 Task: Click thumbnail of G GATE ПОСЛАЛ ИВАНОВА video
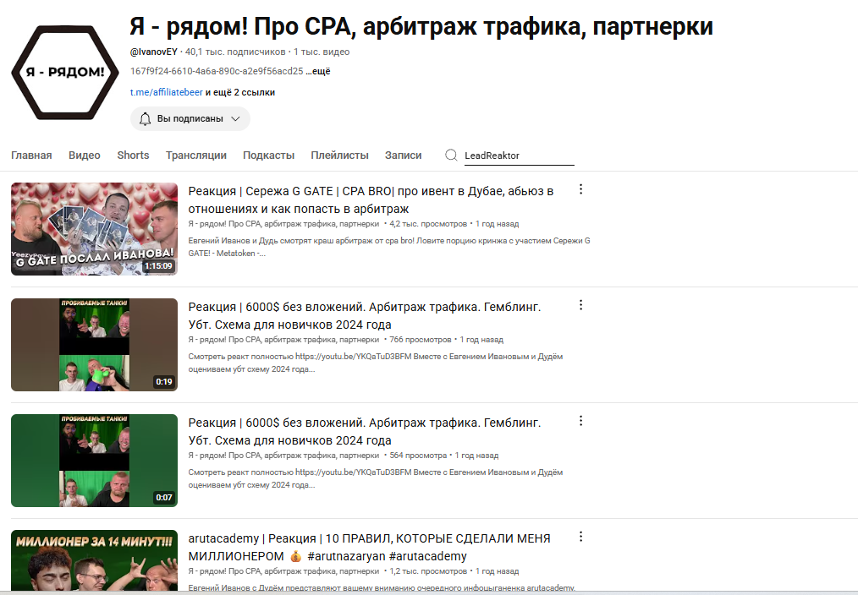click(x=94, y=229)
